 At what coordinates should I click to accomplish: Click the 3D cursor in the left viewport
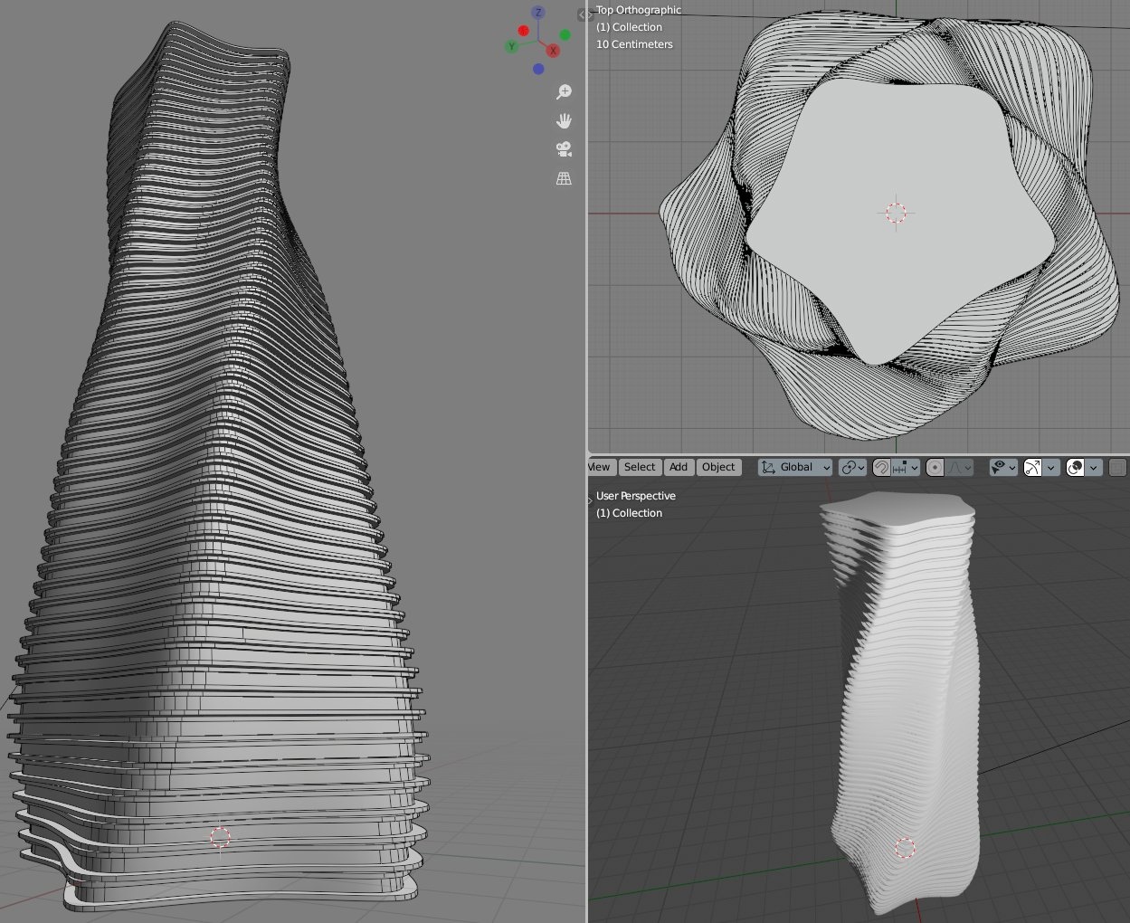click(x=221, y=837)
